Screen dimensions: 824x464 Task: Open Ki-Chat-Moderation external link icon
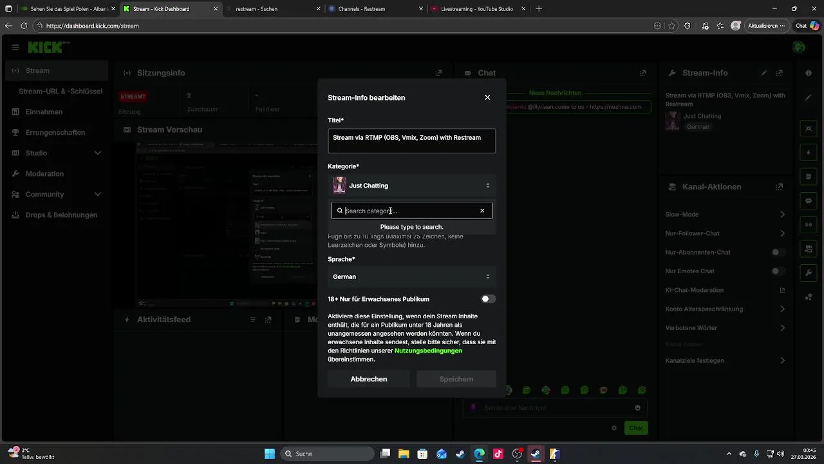coord(783,290)
